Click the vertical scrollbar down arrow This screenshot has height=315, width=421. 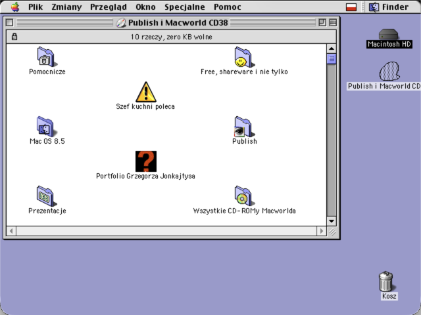pyautogui.click(x=332, y=221)
